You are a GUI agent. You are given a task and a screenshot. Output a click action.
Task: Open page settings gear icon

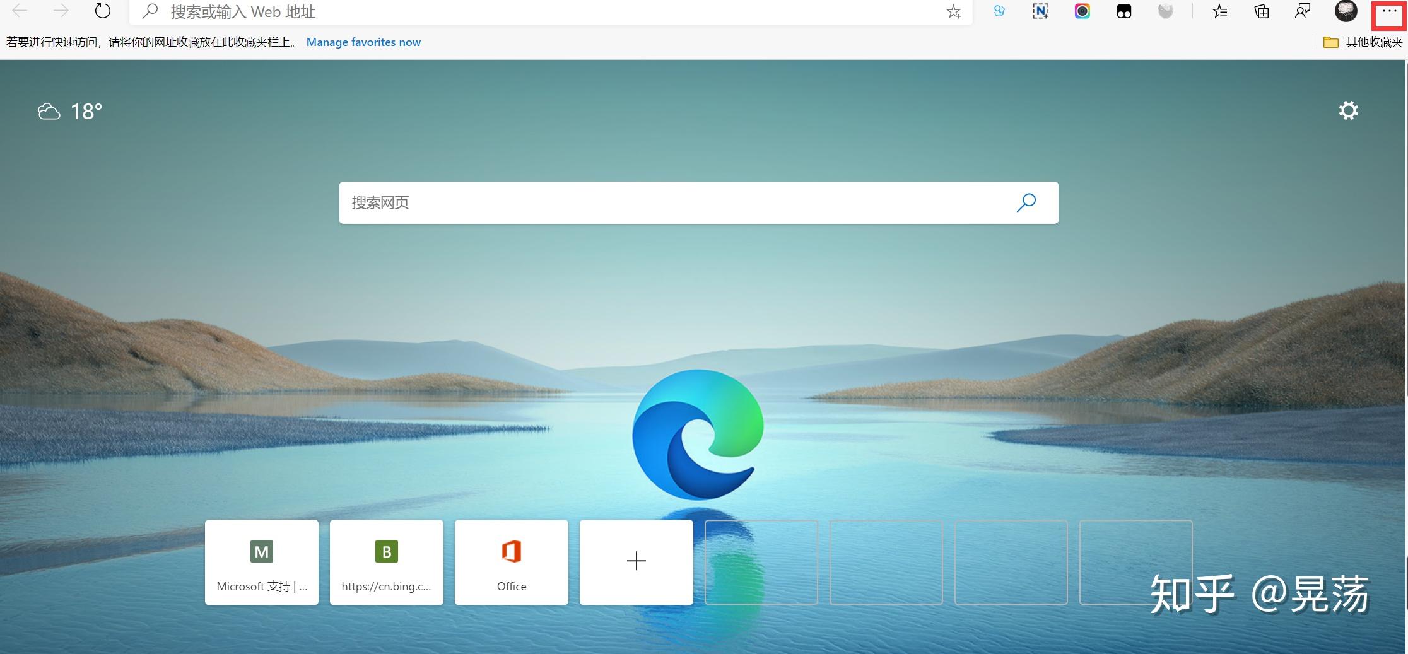click(1349, 111)
